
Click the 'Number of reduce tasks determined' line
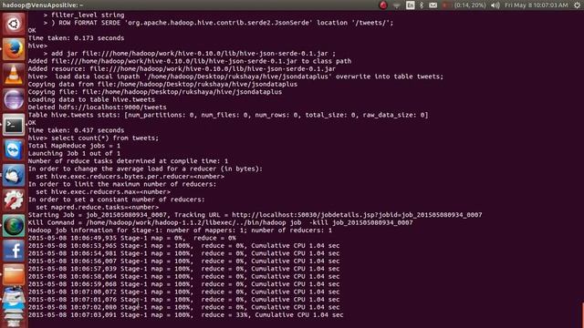tap(128, 161)
